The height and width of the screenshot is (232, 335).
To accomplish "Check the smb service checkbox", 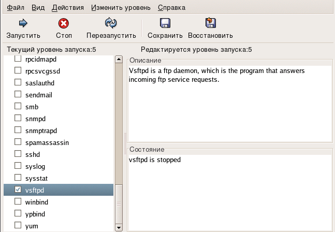I will (x=18, y=107).
